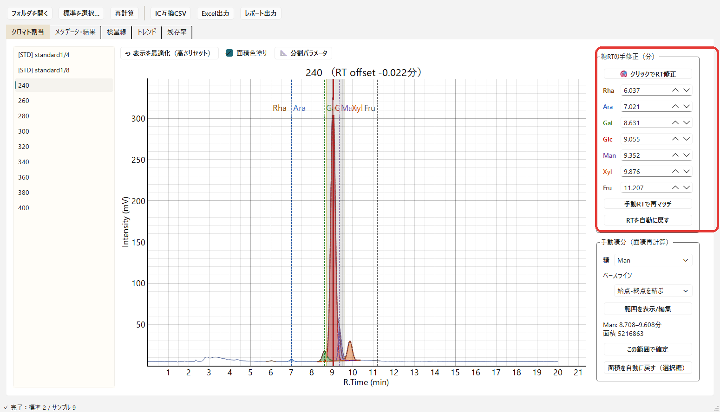Click the reset icon on 表示を最適化
The width and height of the screenshot is (720, 412).
tap(128, 54)
